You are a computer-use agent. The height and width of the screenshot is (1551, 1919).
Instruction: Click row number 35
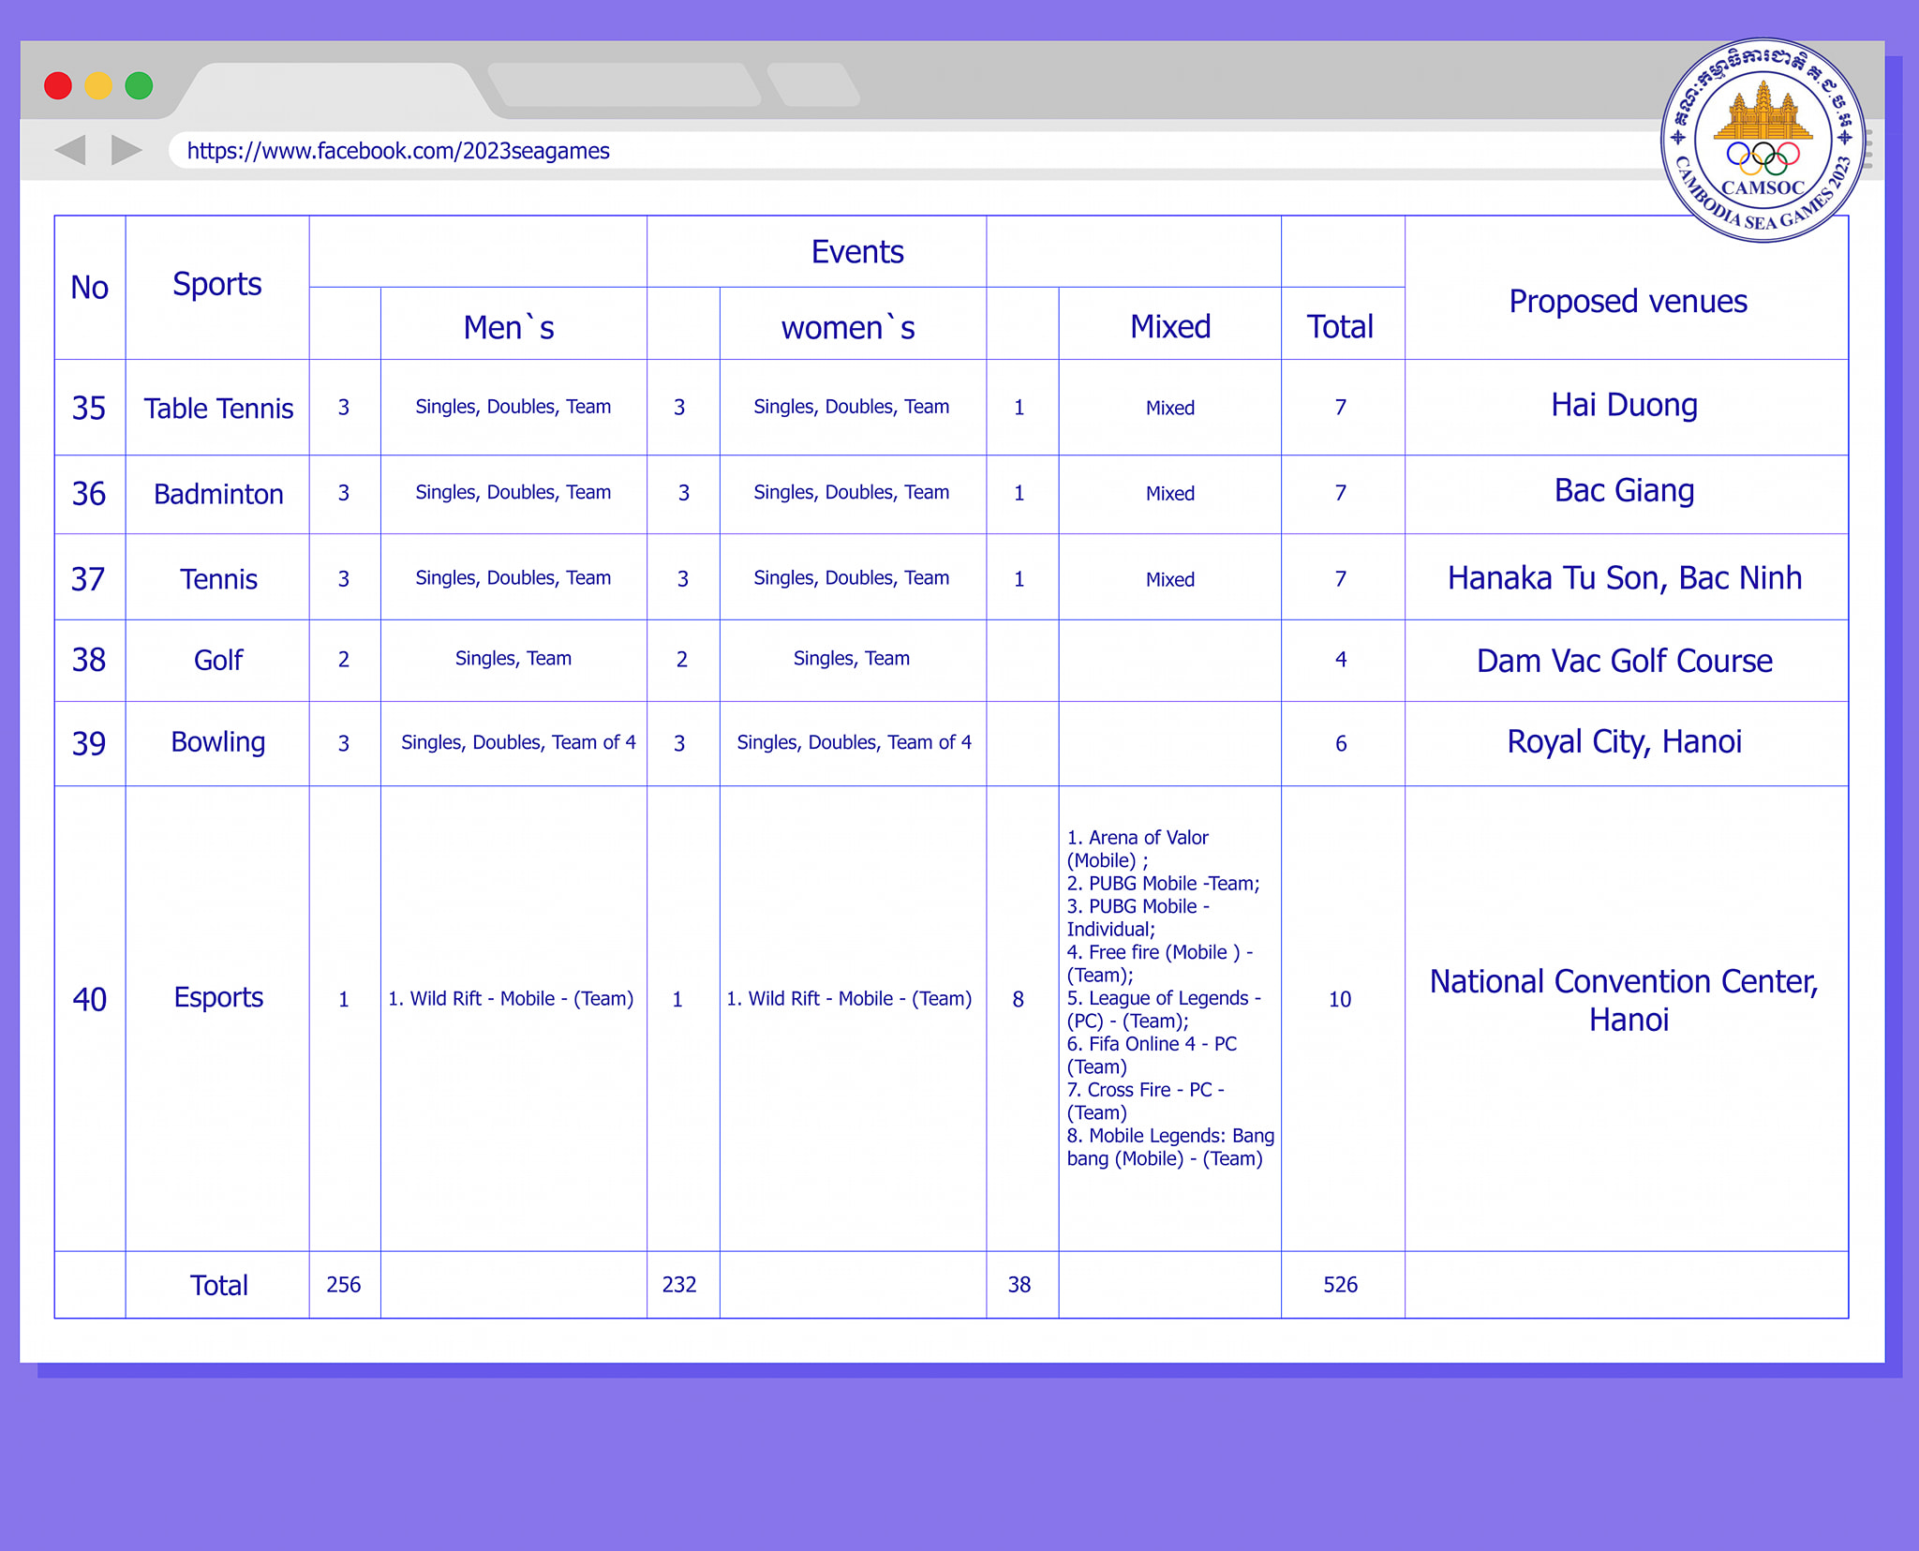[x=89, y=408]
